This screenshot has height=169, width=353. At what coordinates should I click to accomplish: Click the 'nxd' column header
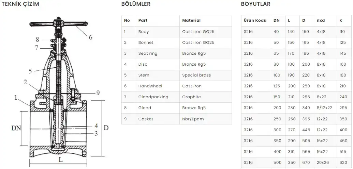(321, 20)
